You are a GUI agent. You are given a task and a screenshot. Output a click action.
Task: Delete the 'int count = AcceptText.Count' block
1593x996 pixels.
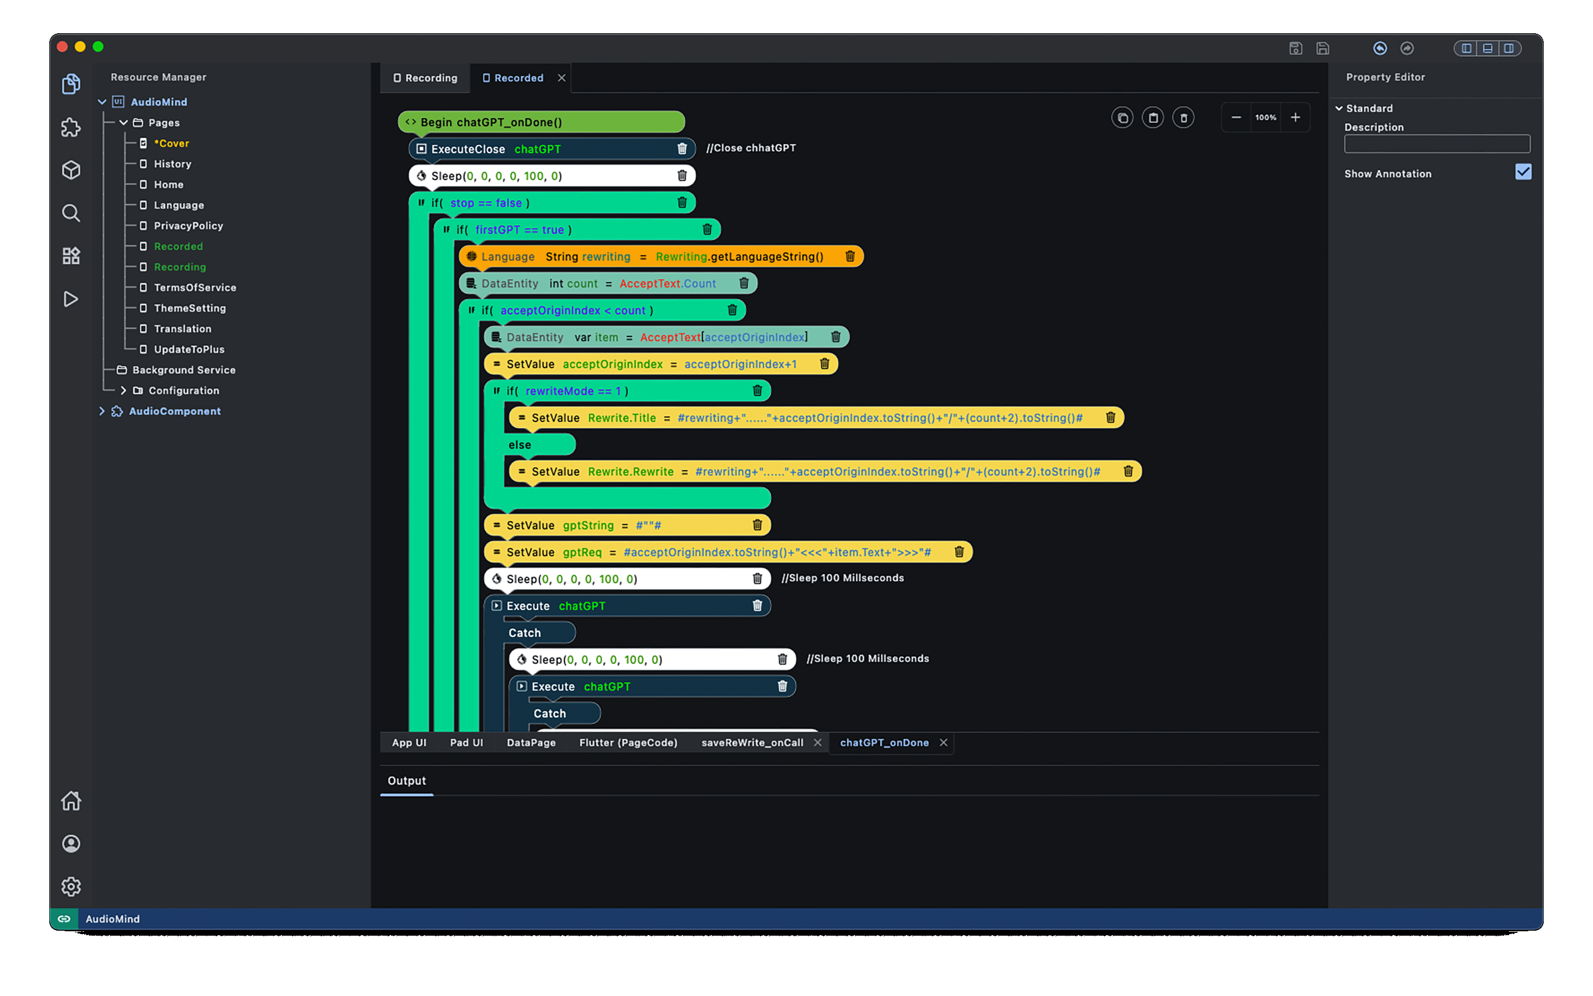[x=744, y=283]
